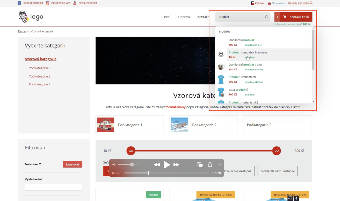The image size is (340, 201).
Task: Click the /skodanekoupit YouTube link
Action: (x=88, y=3)
